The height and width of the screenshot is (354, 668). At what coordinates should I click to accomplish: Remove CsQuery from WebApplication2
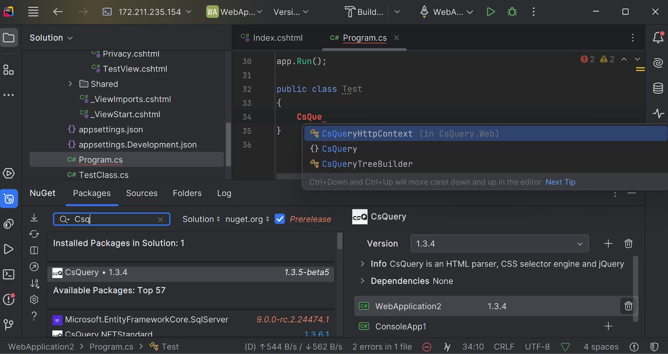(628, 306)
